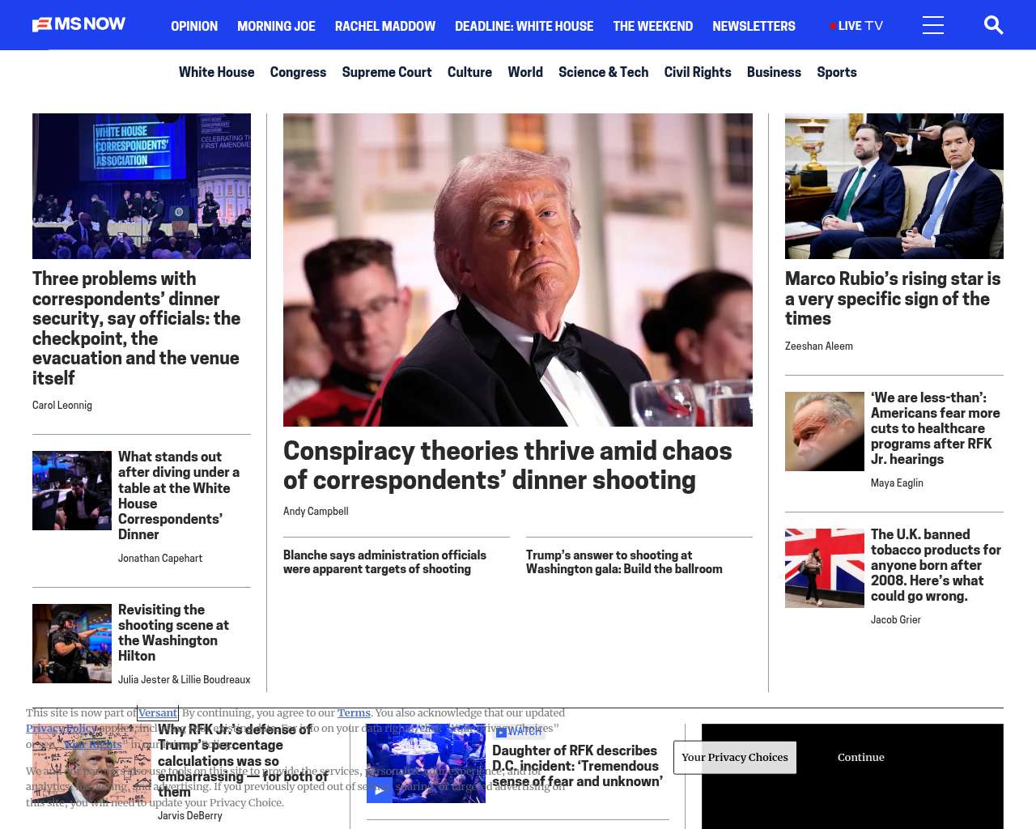
Task: Open the search icon
Action: point(993,26)
